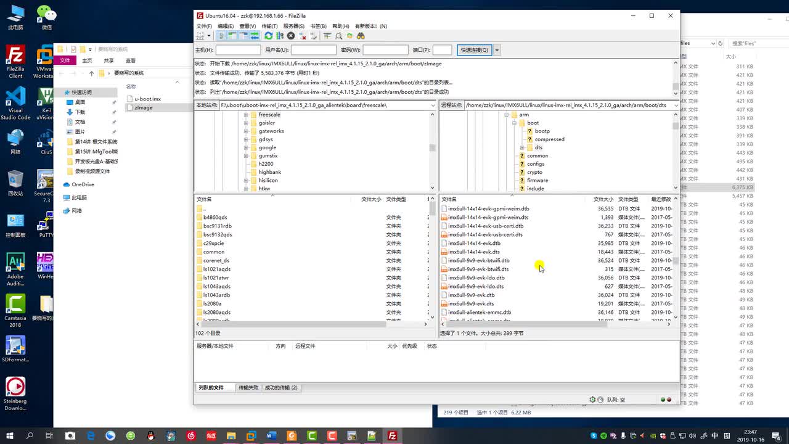Focus the 密码(W) password field
789x444 pixels.
click(x=385, y=50)
